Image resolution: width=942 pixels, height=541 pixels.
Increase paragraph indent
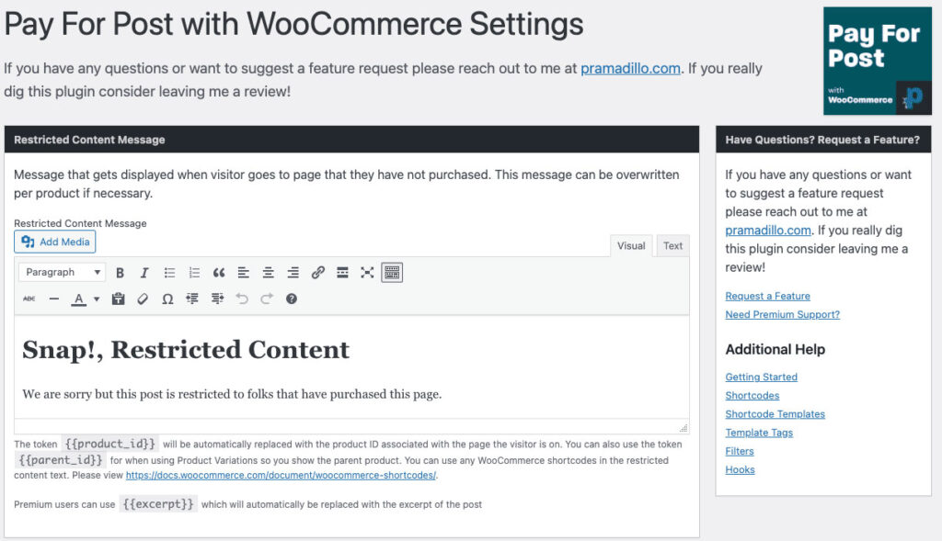click(x=217, y=299)
